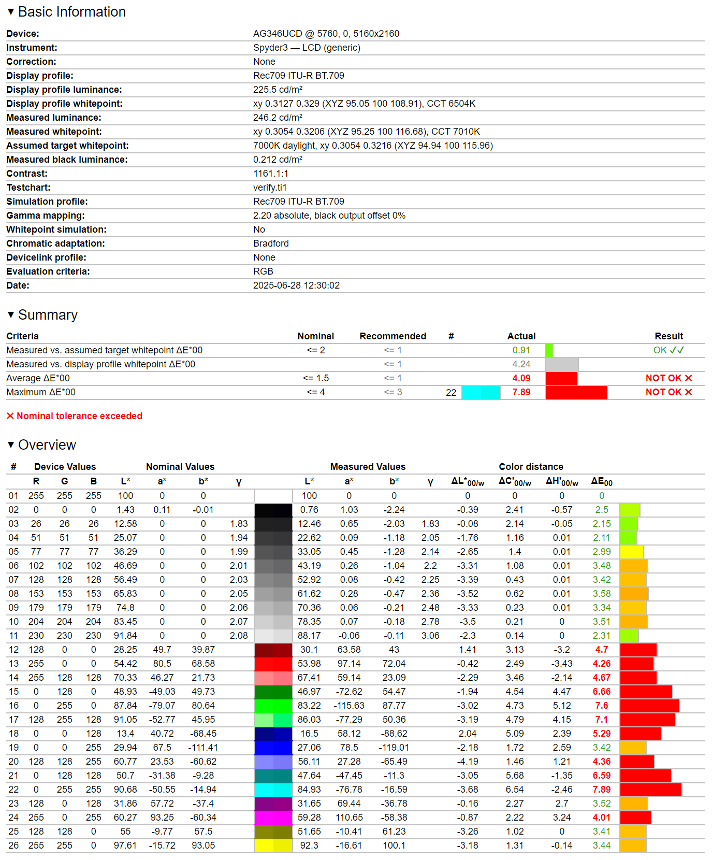Click the red ΔE bar for row 22
The height and width of the screenshot is (860, 712).
[650, 790]
